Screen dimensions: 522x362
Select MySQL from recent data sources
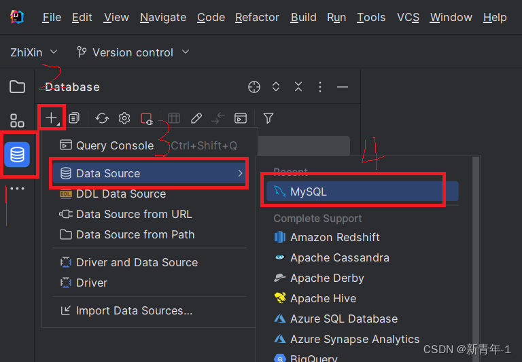pyautogui.click(x=362, y=192)
